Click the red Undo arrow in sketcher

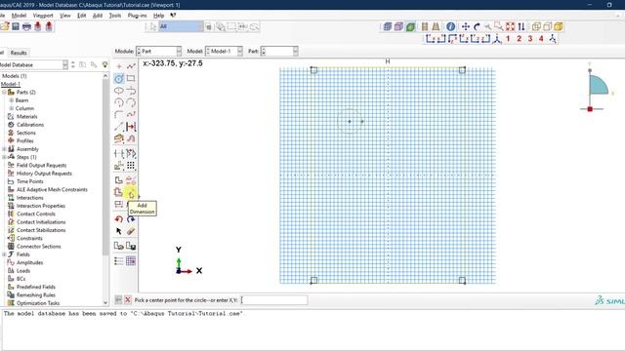coord(119,219)
